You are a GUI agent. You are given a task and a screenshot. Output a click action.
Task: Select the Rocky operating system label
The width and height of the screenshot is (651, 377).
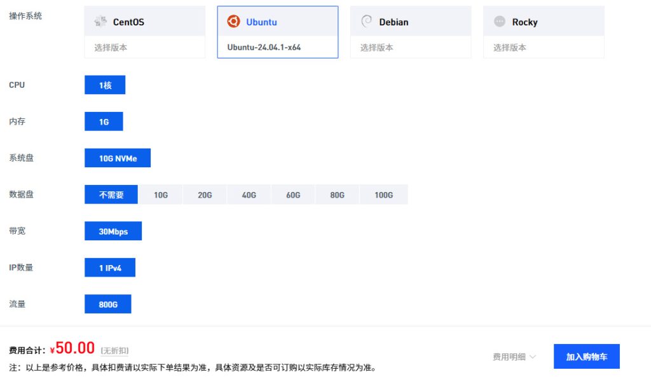(524, 22)
